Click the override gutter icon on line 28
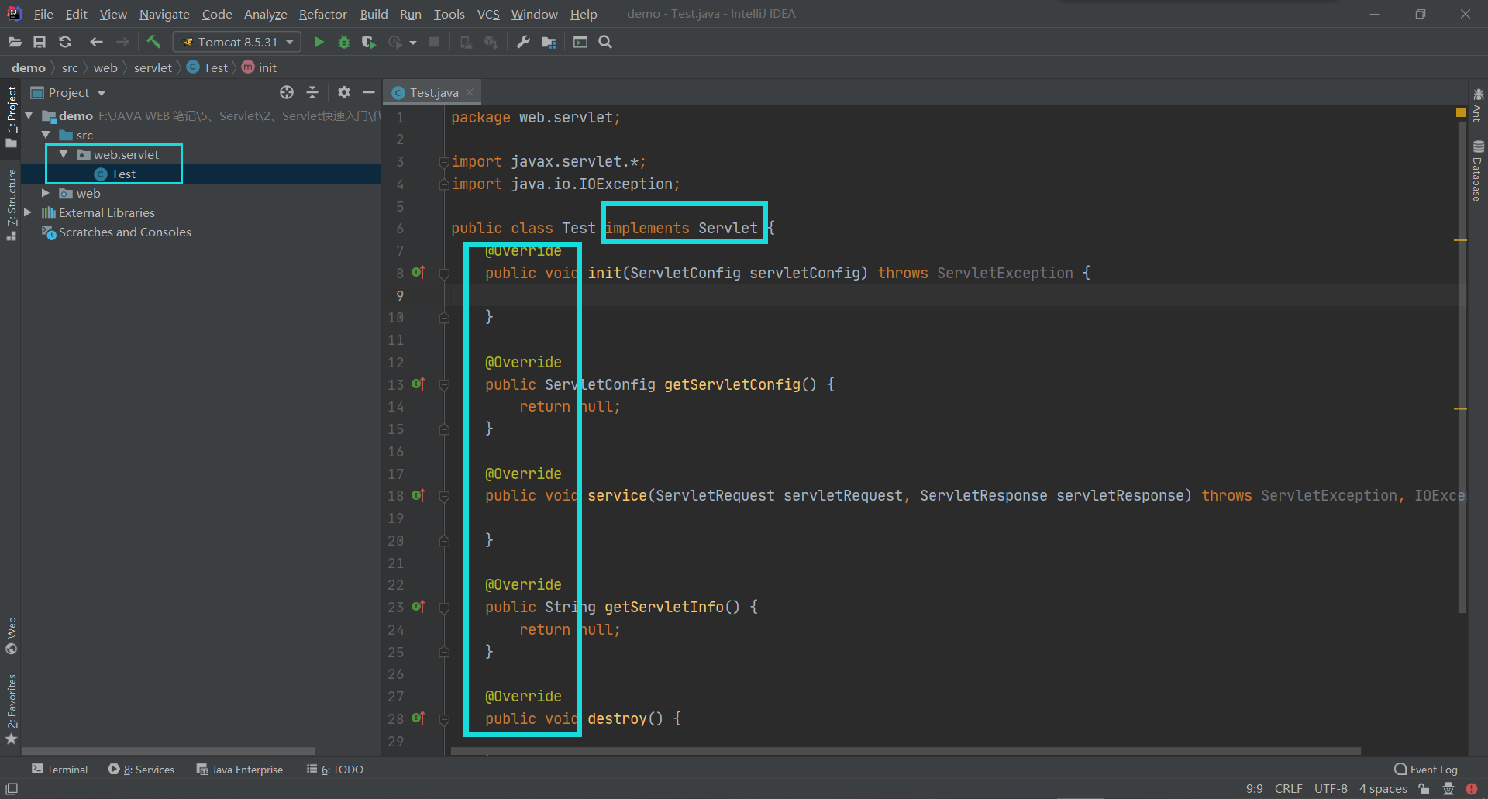Screen dimensions: 1488x799 pyautogui.click(x=418, y=718)
